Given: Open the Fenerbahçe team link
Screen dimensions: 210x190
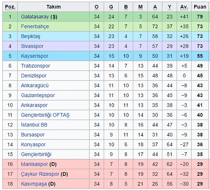Looking at the screenshot, I should pos(35,26).
